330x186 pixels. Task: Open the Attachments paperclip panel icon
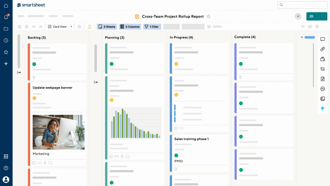coord(323,49)
